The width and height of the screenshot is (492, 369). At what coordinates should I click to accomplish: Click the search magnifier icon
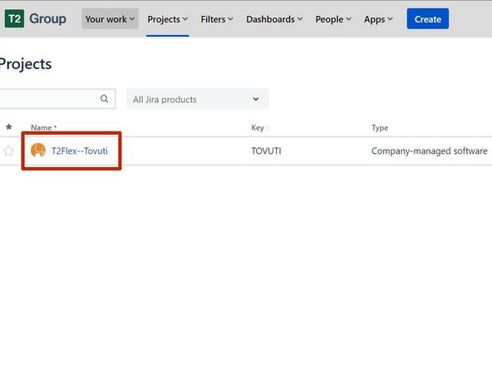pyautogui.click(x=104, y=99)
